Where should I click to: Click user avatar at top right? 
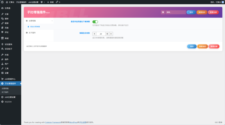coord(223,2)
